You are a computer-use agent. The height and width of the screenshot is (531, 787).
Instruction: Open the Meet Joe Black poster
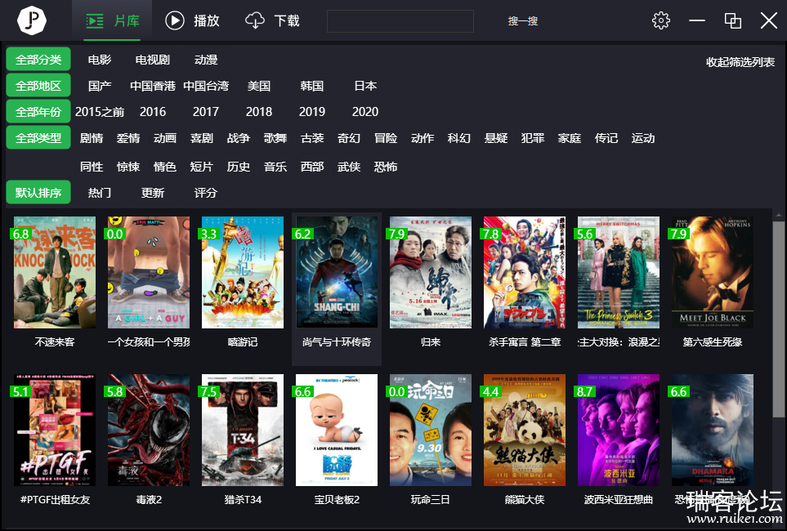tap(713, 273)
